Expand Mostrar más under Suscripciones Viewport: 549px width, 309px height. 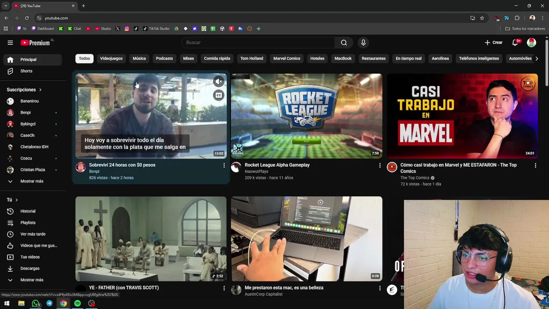[x=32, y=181]
